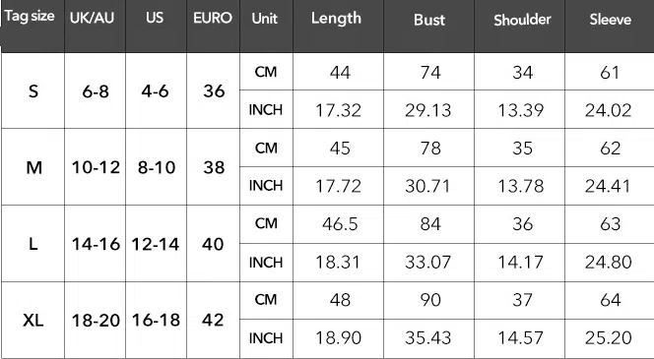
Task: Click the 17.32 inch length value
Action: pyautogui.click(x=338, y=110)
